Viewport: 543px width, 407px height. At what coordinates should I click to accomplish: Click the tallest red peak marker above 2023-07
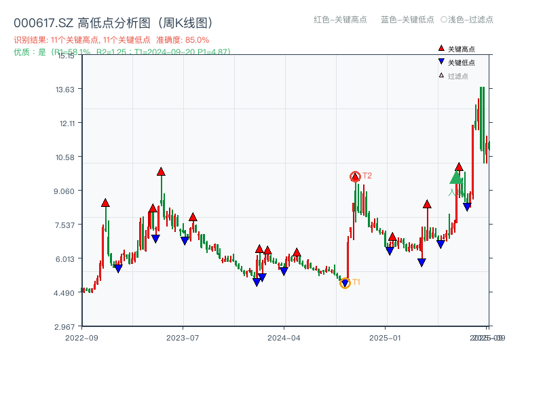(x=160, y=172)
